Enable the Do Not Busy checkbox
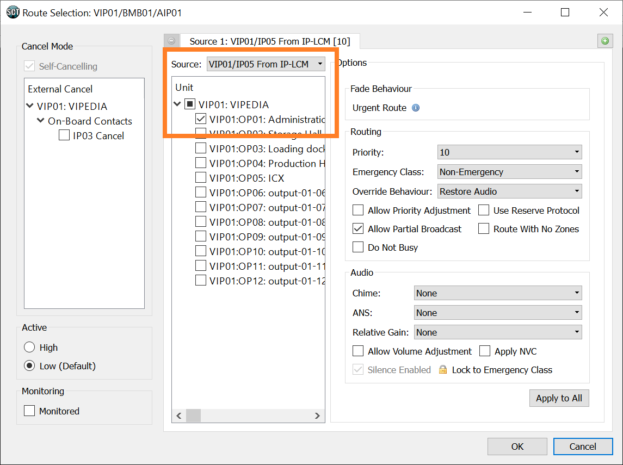The height and width of the screenshot is (465, 623). point(358,247)
